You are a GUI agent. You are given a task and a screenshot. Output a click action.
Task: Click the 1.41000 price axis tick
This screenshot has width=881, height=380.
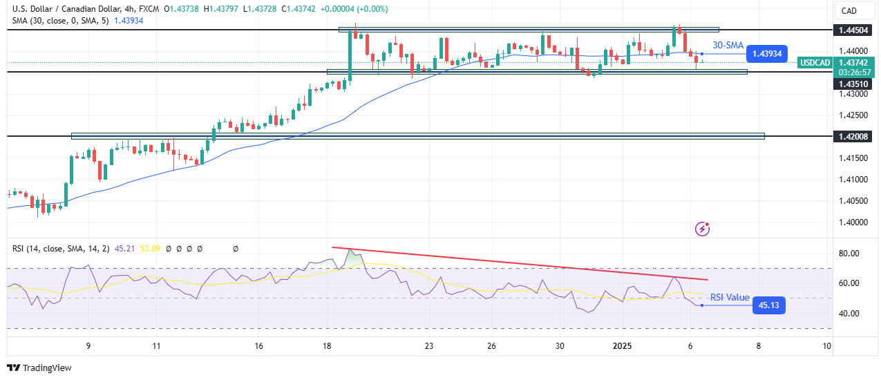tap(854, 179)
